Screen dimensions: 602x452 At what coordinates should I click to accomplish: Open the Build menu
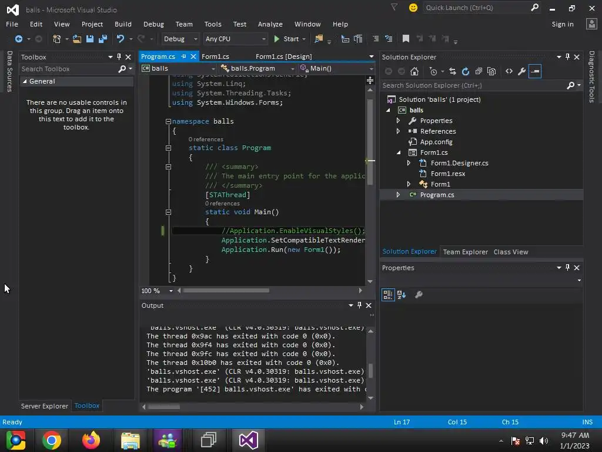(123, 24)
